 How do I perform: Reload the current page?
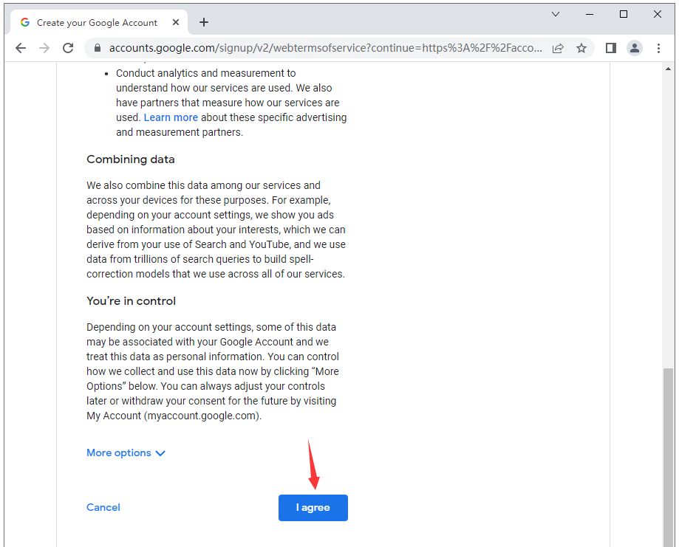click(68, 48)
